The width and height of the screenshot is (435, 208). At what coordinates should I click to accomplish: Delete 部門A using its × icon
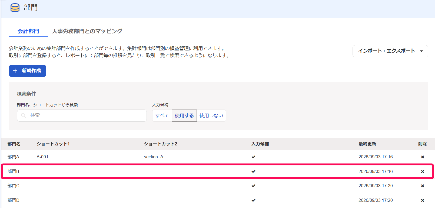point(423,157)
